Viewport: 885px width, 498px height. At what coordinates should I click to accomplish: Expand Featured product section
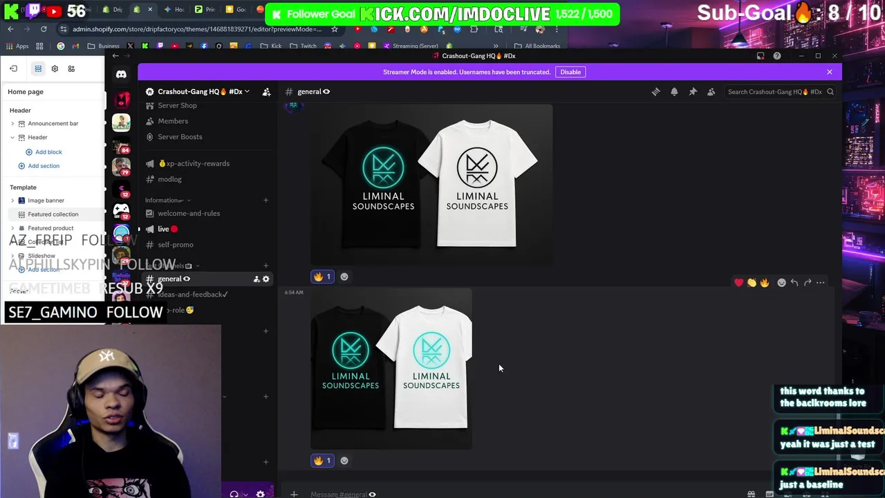point(12,228)
